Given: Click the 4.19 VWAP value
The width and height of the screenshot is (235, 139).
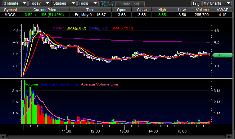Looking at the screenshot, I should 222,15.
